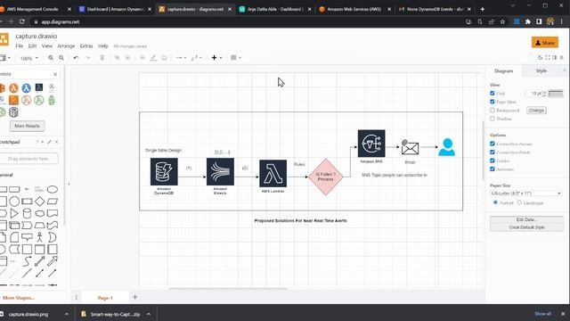Click the Shadow toolbar icon
The image size is (570, 321).
164,58
